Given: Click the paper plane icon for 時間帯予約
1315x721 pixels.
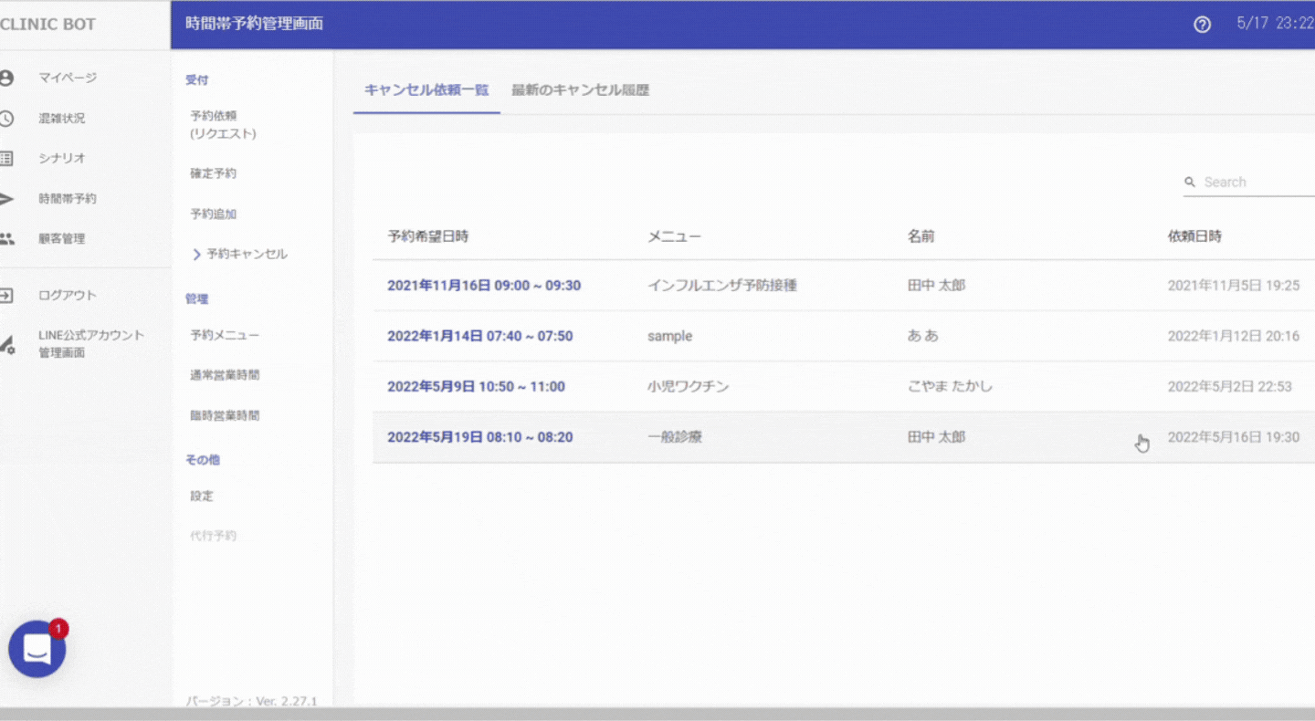Looking at the screenshot, I should click(7, 198).
